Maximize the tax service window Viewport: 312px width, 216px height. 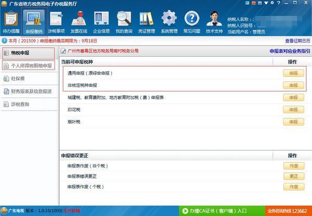tap(295, 3)
